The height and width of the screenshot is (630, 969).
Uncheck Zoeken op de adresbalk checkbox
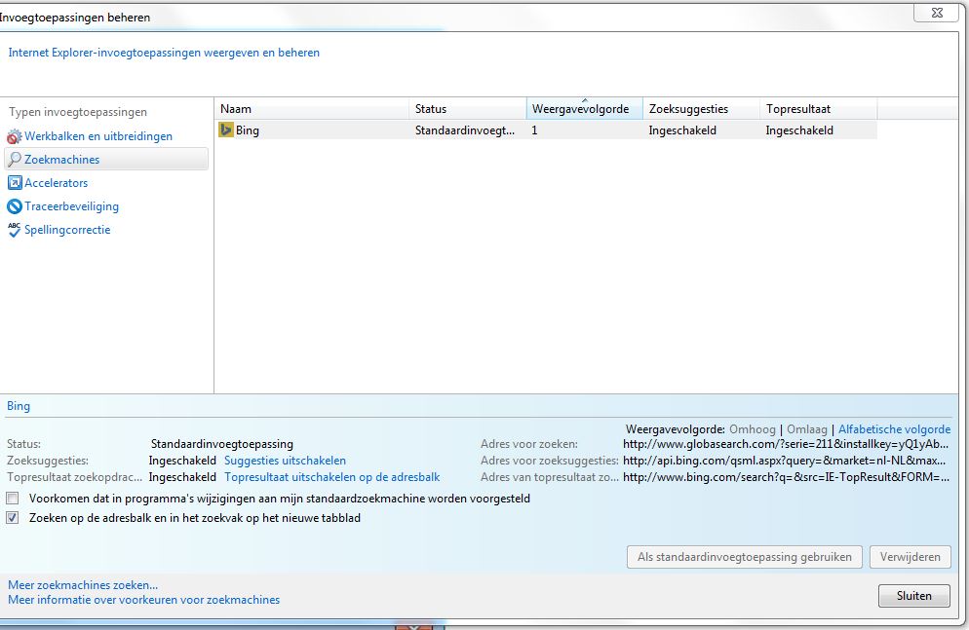coord(13,518)
